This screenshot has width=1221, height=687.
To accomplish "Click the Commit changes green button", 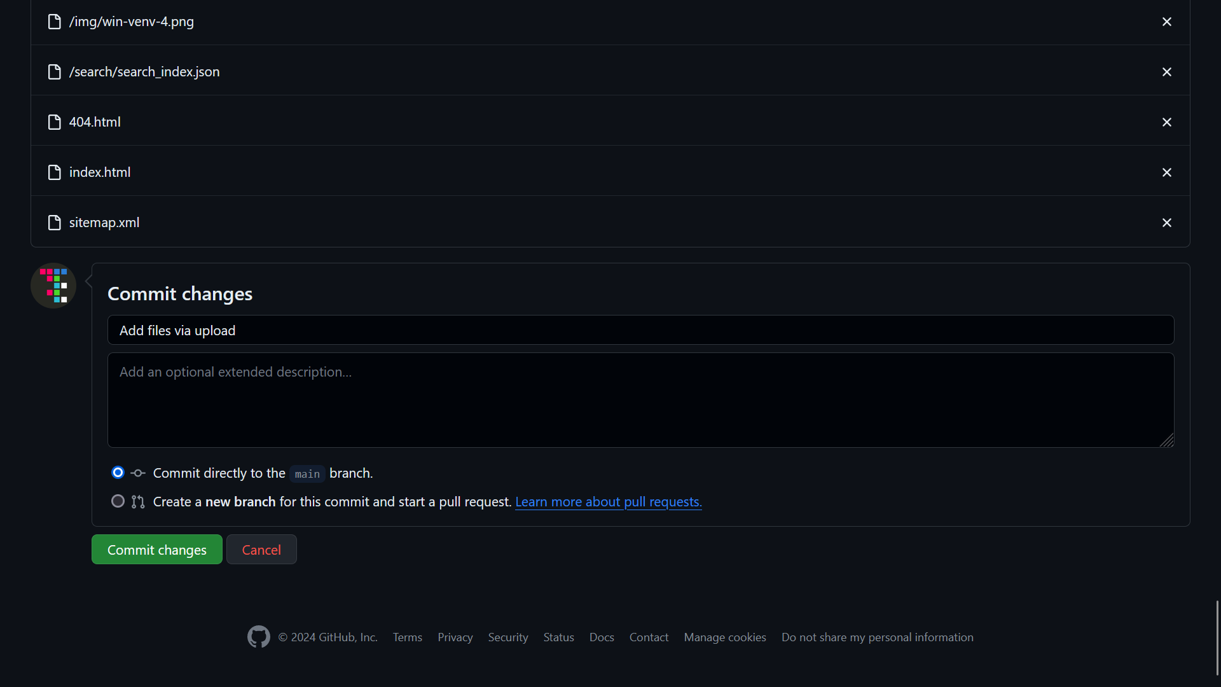I will point(157,550).
